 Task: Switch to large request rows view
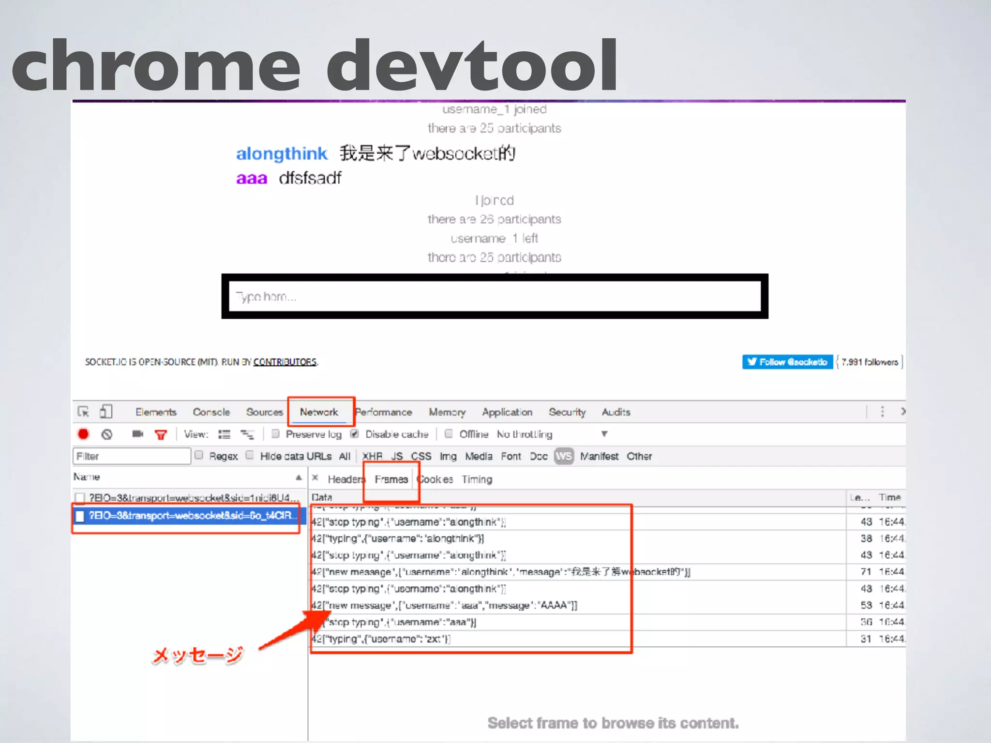(x=224, y=434)
